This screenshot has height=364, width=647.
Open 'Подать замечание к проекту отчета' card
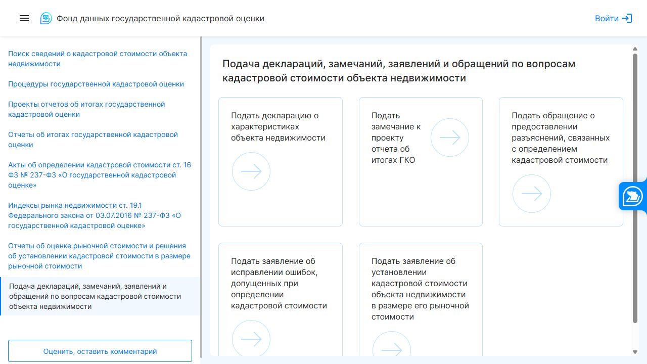pyautogui.click(x=421, y=162)
